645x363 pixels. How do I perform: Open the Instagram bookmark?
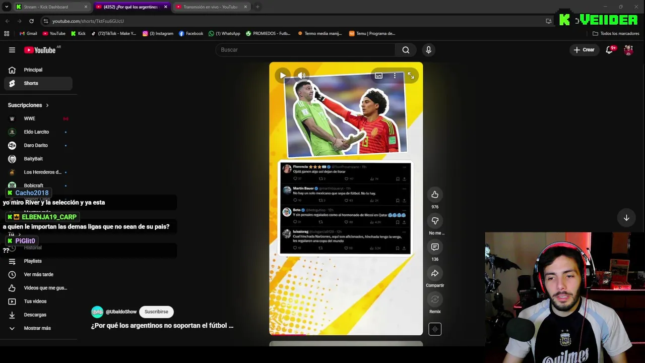158,34
